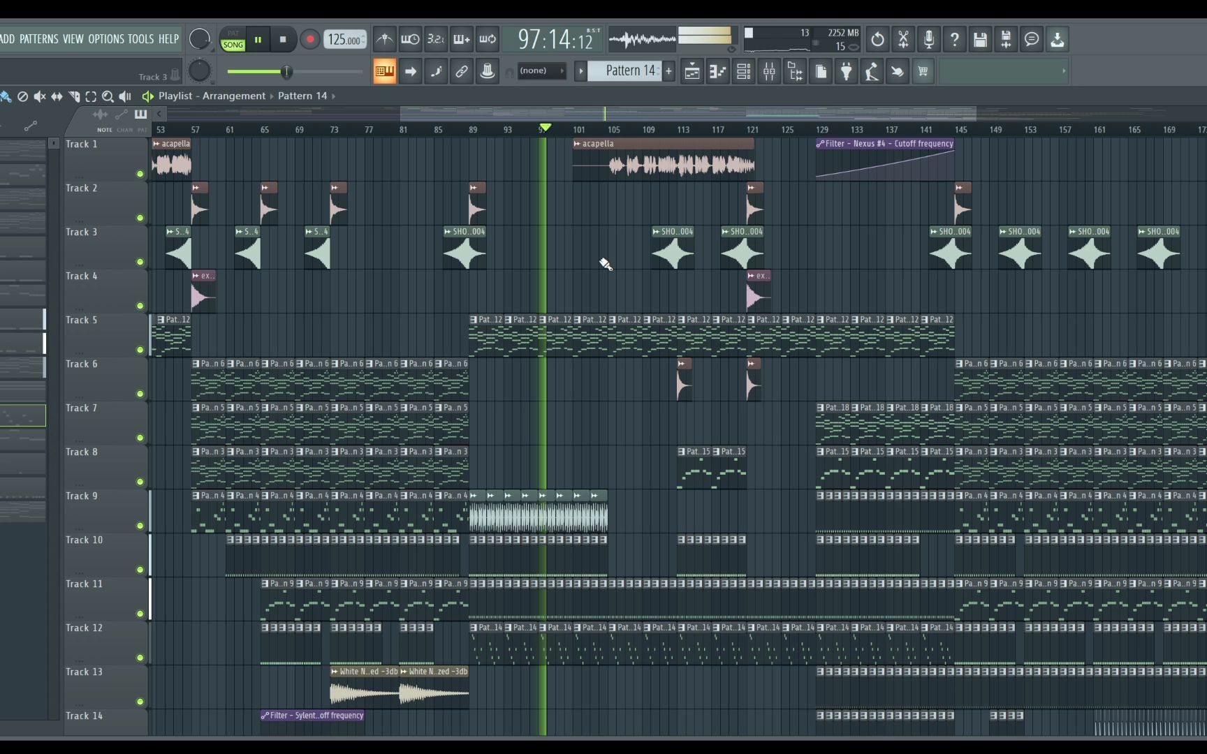Click the Playlist - Arrangement breadcrumb
The image size is (1207, 754).
pyautogui.click(x=212, y=96)
